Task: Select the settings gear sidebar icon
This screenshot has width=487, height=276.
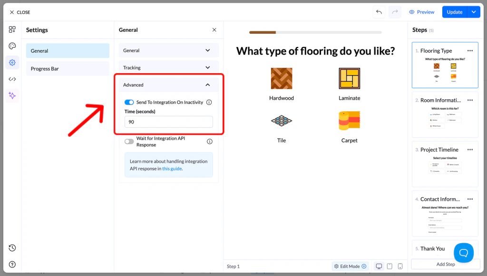Action: 12,63
